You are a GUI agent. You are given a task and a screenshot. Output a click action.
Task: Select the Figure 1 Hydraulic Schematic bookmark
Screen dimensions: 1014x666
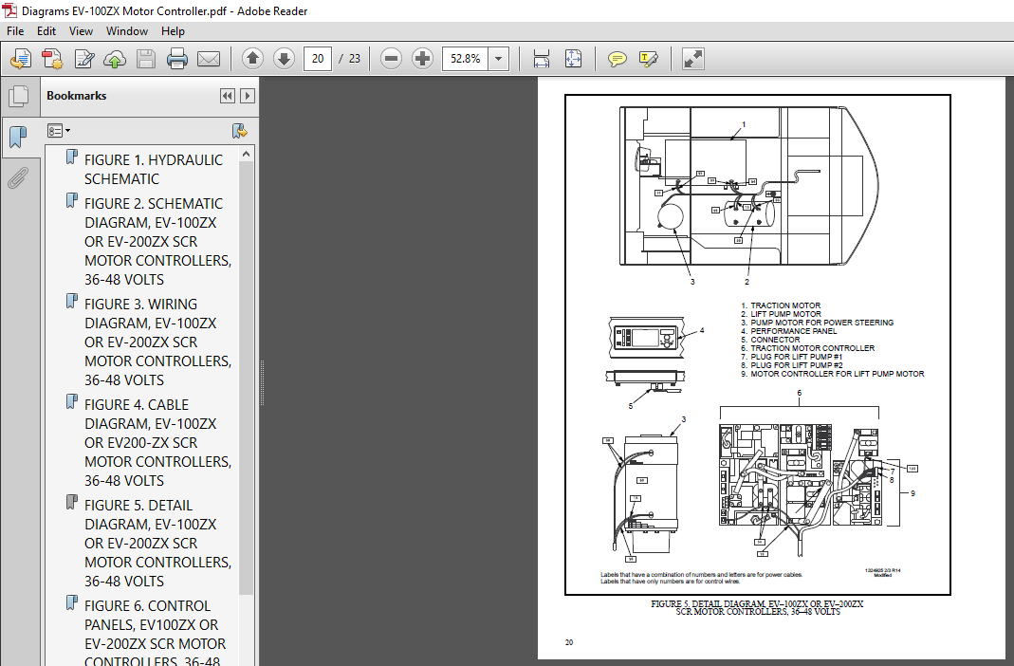[154, 170]
